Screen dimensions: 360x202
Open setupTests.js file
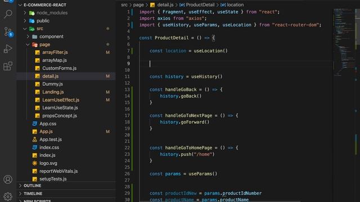(x=53, y=179)
